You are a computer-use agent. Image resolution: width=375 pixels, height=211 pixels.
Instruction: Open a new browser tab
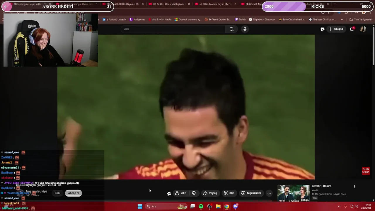point(335,4)
